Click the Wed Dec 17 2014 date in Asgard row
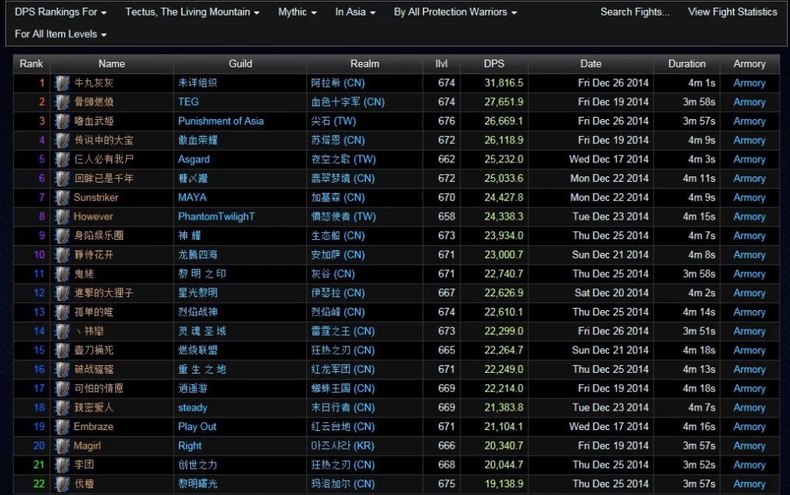 [609, 159]
